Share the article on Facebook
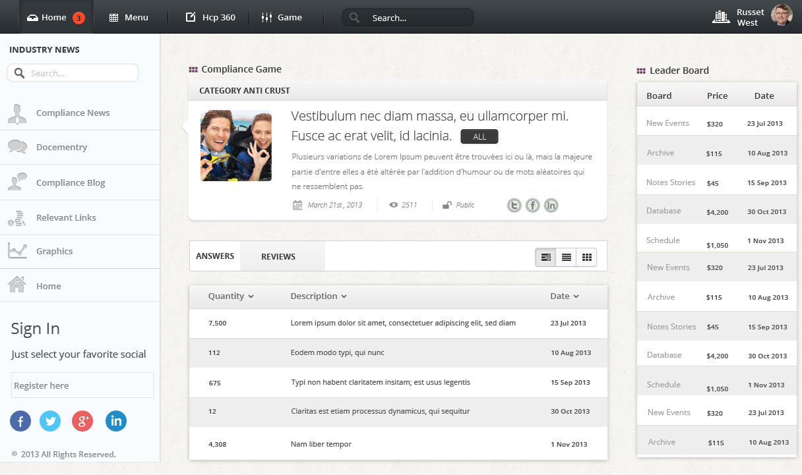 click(532, 205)
